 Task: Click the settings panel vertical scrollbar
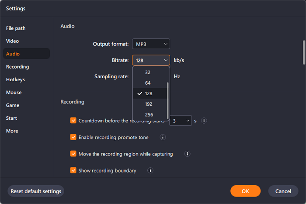point(303,52)
